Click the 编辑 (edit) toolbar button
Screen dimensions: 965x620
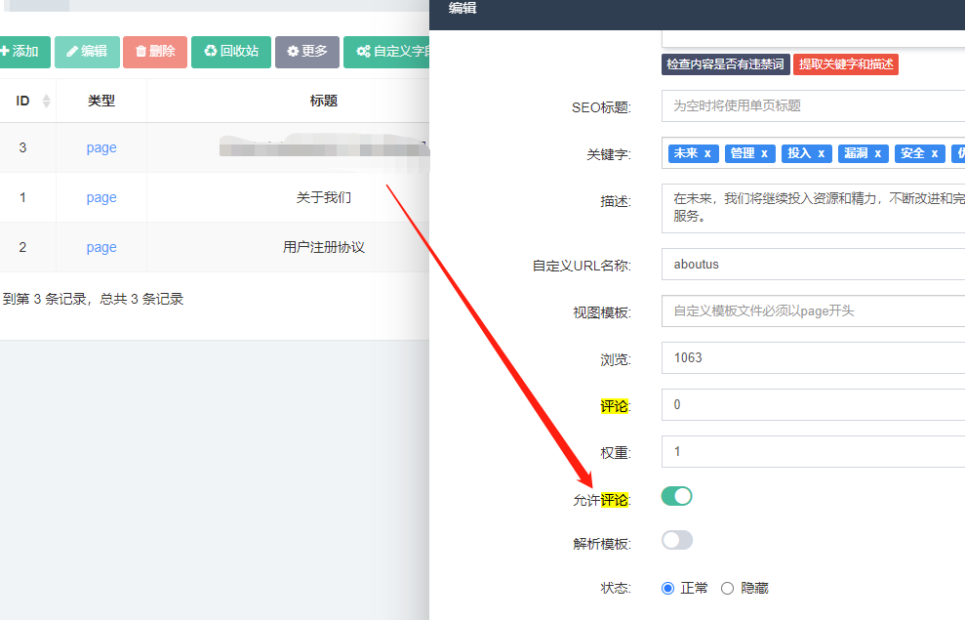click(87, 52)
